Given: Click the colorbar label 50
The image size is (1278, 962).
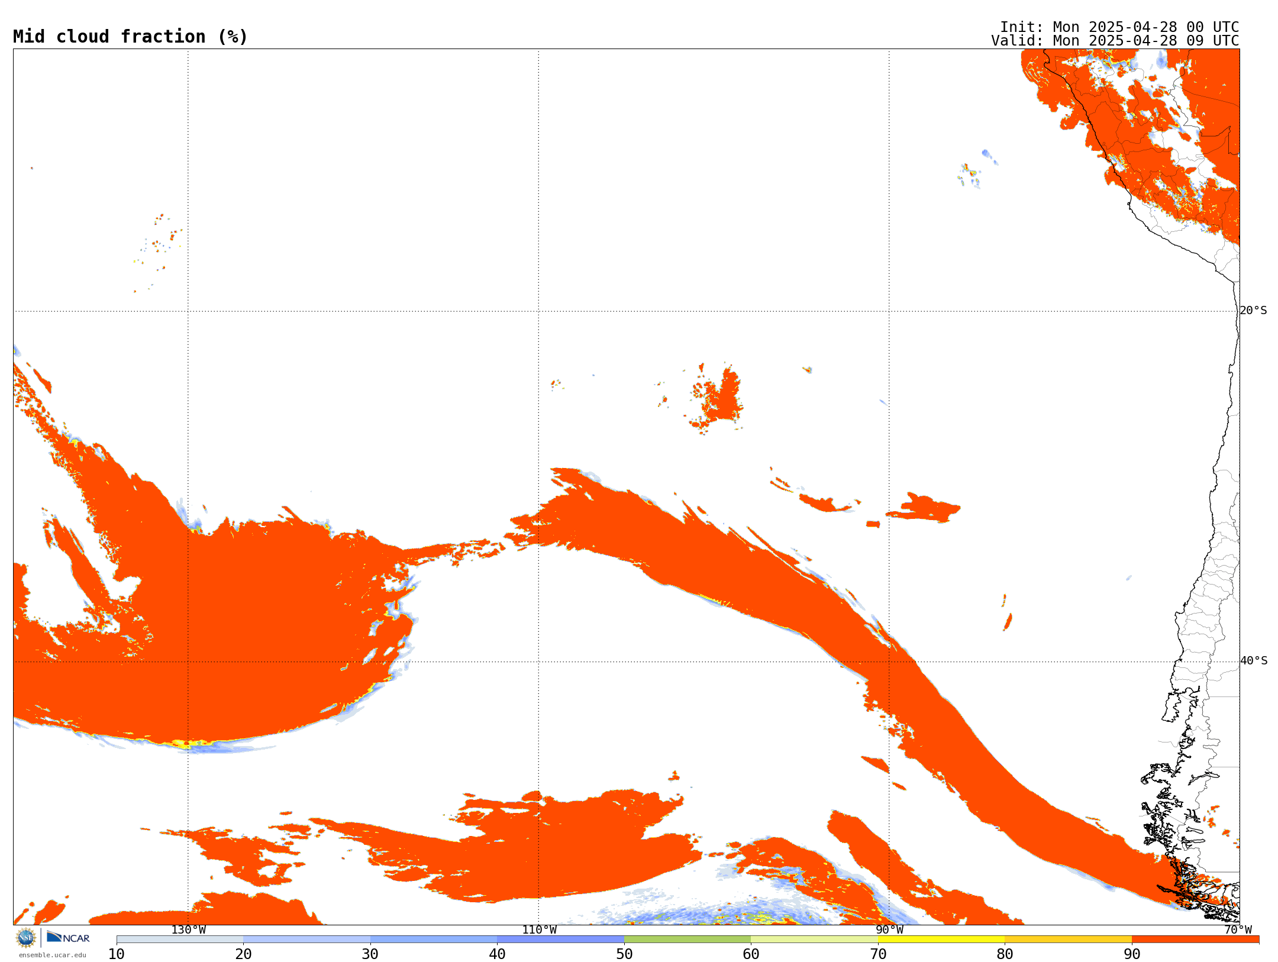Looking at the screenshot, I should tap(624, 954).
